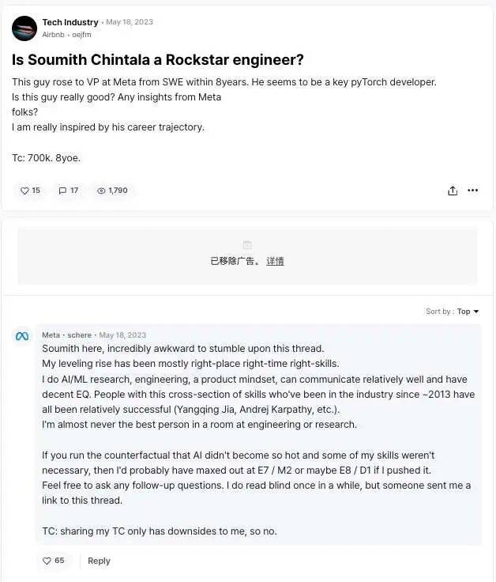Open the 详情 details link
The width and height of the screenshot is (496, 582).
click(275, 261)
